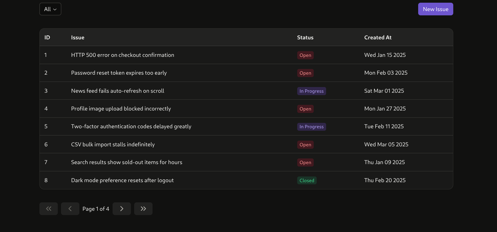Open Two-factor authentication codes delayed greatly

131,126
